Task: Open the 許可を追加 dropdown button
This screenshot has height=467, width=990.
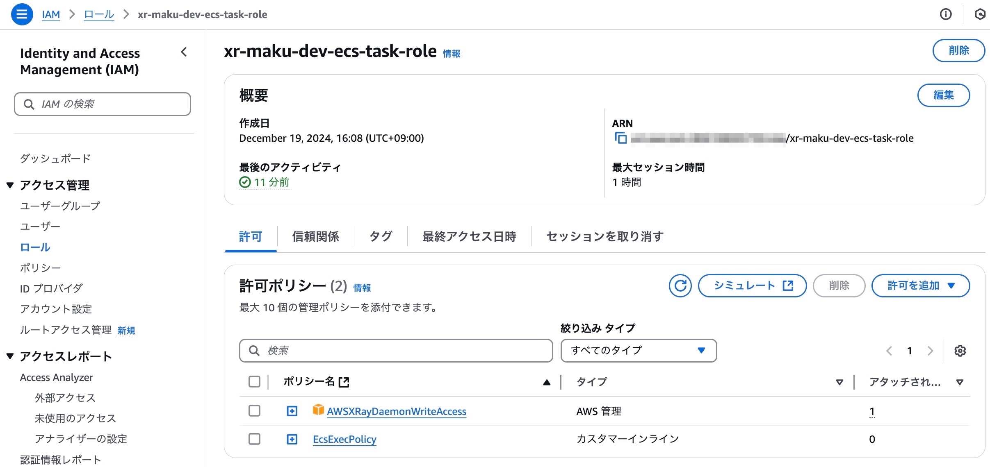Action: [920, 286]
